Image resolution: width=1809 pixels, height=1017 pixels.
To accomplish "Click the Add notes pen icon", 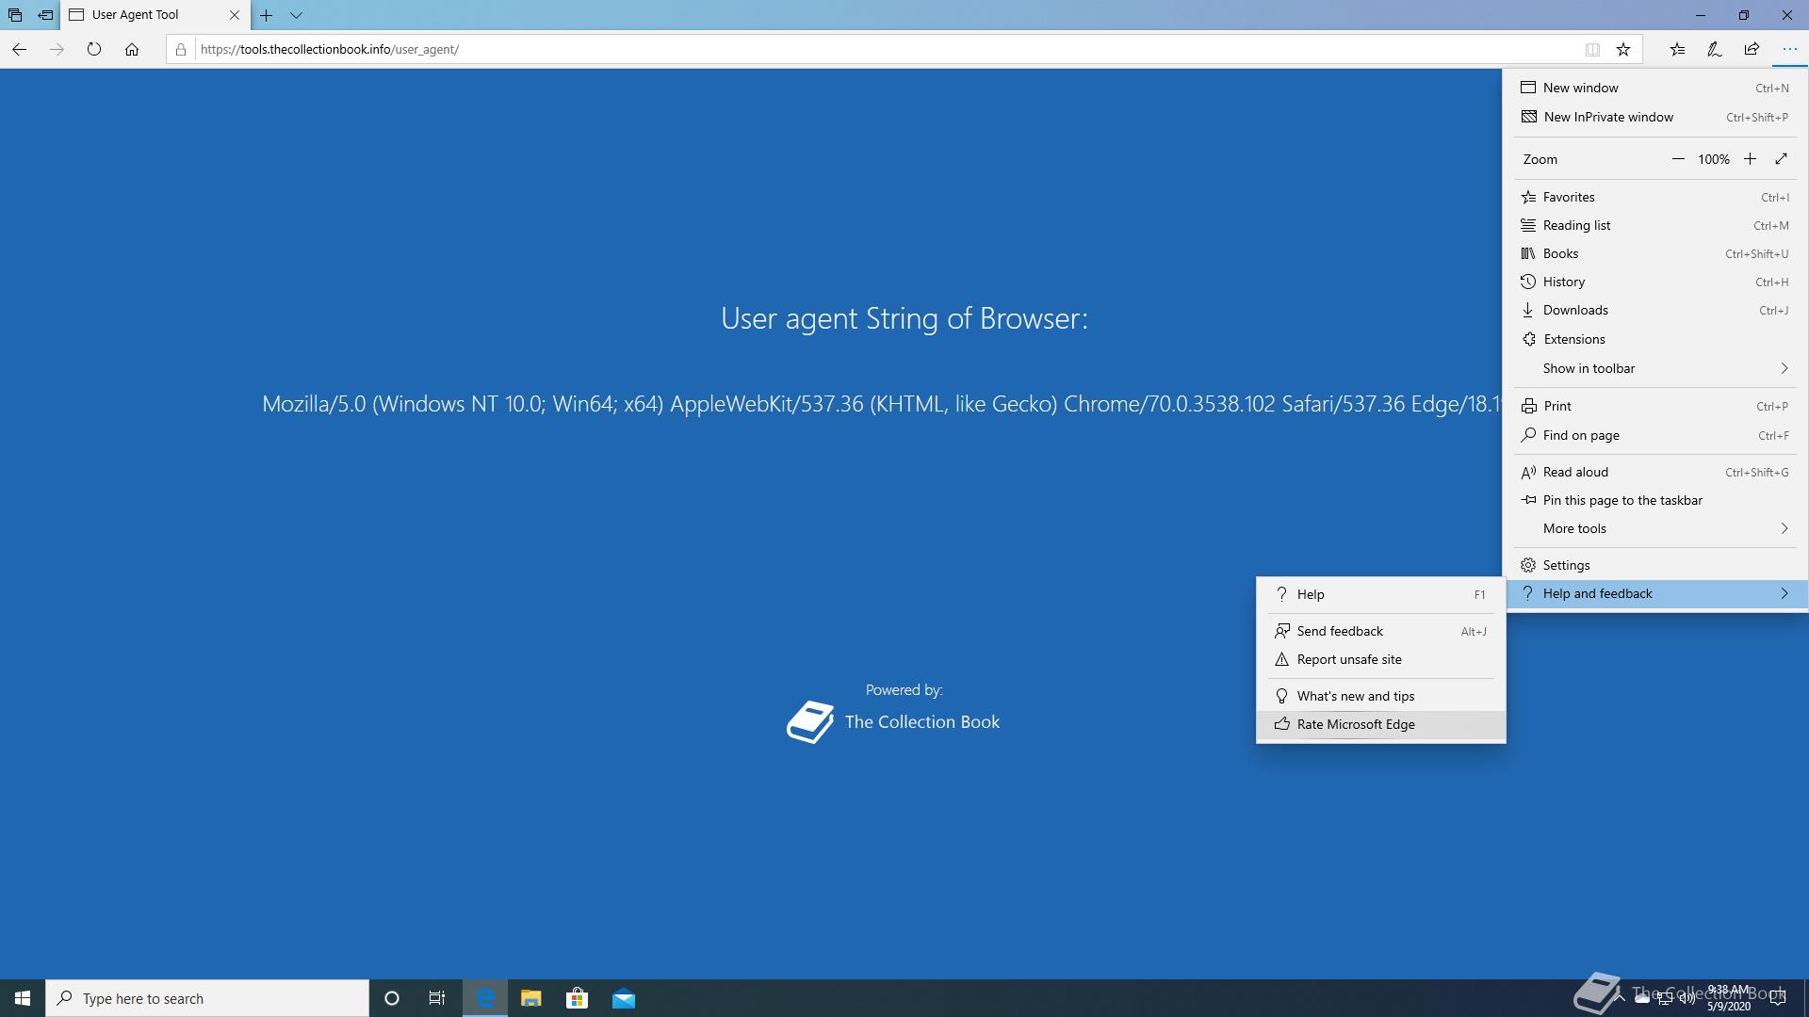I will click(x=1714, y=49).
